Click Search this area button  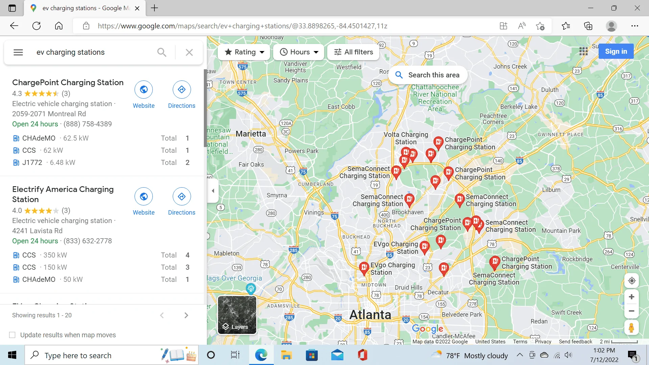(x=428, y=75)
